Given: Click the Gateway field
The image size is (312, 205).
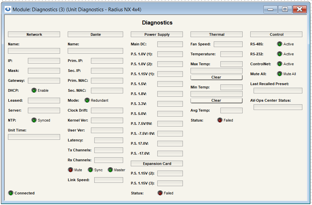Looking at the screenshot, I should 44,80.
